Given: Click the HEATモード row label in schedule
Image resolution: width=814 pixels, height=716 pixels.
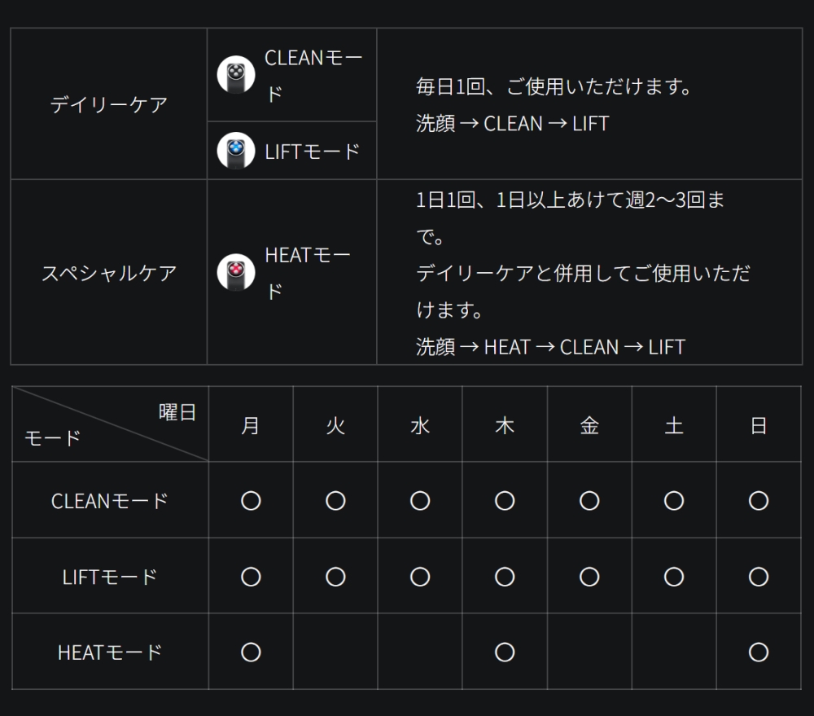Looking at the screenshot, I should point(110,652).
